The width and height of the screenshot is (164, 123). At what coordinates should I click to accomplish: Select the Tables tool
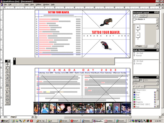click(x=7, y=85)
